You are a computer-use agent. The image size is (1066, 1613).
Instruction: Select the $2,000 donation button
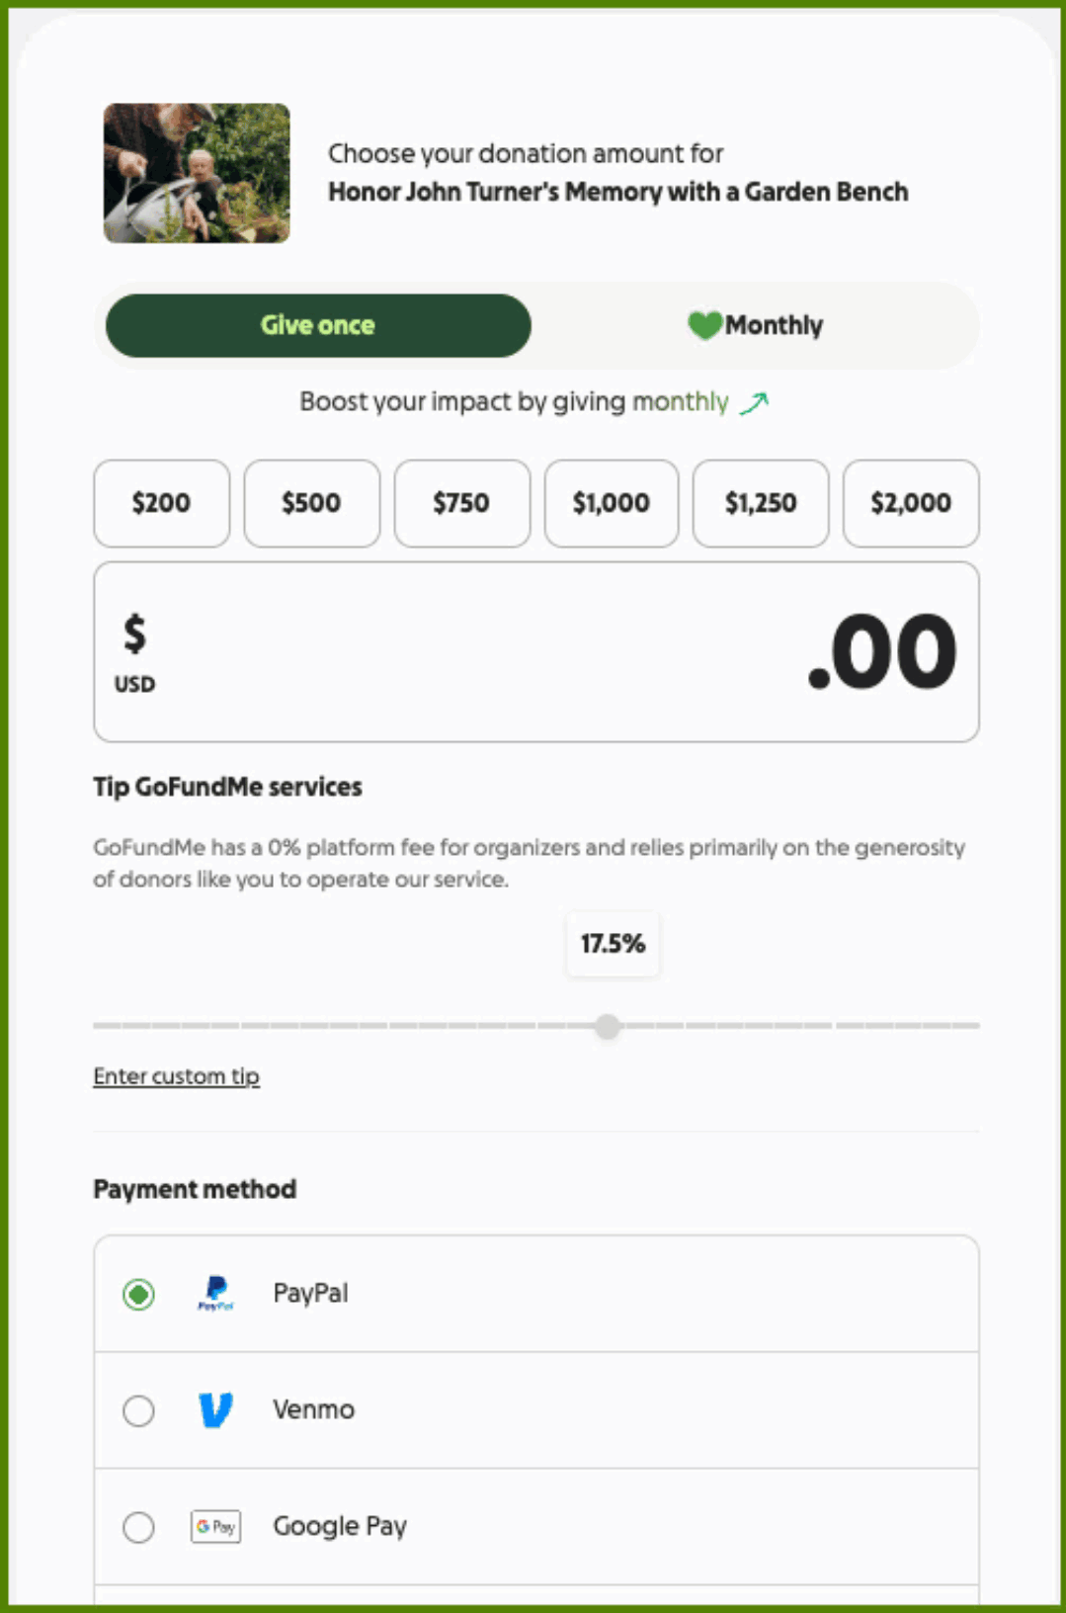pyautogui.click(x=911, y=503)
